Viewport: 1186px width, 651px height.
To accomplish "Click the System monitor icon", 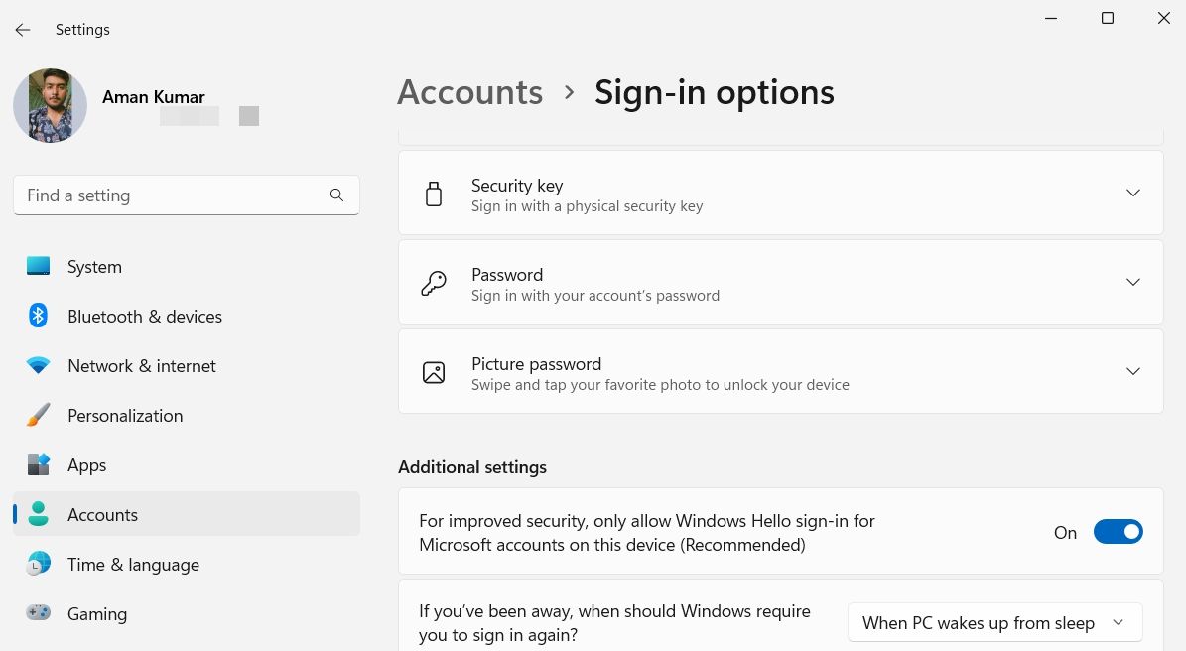I will coord(38,266).
